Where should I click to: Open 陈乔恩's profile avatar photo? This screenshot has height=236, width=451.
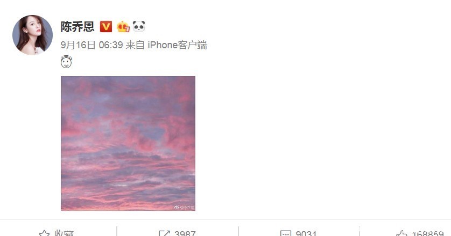[32, 35]
